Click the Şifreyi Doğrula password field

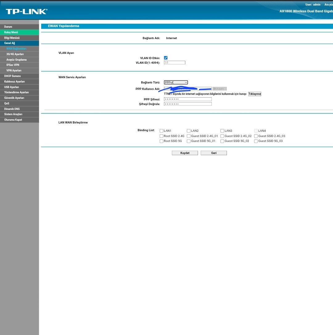coord(188,104)
